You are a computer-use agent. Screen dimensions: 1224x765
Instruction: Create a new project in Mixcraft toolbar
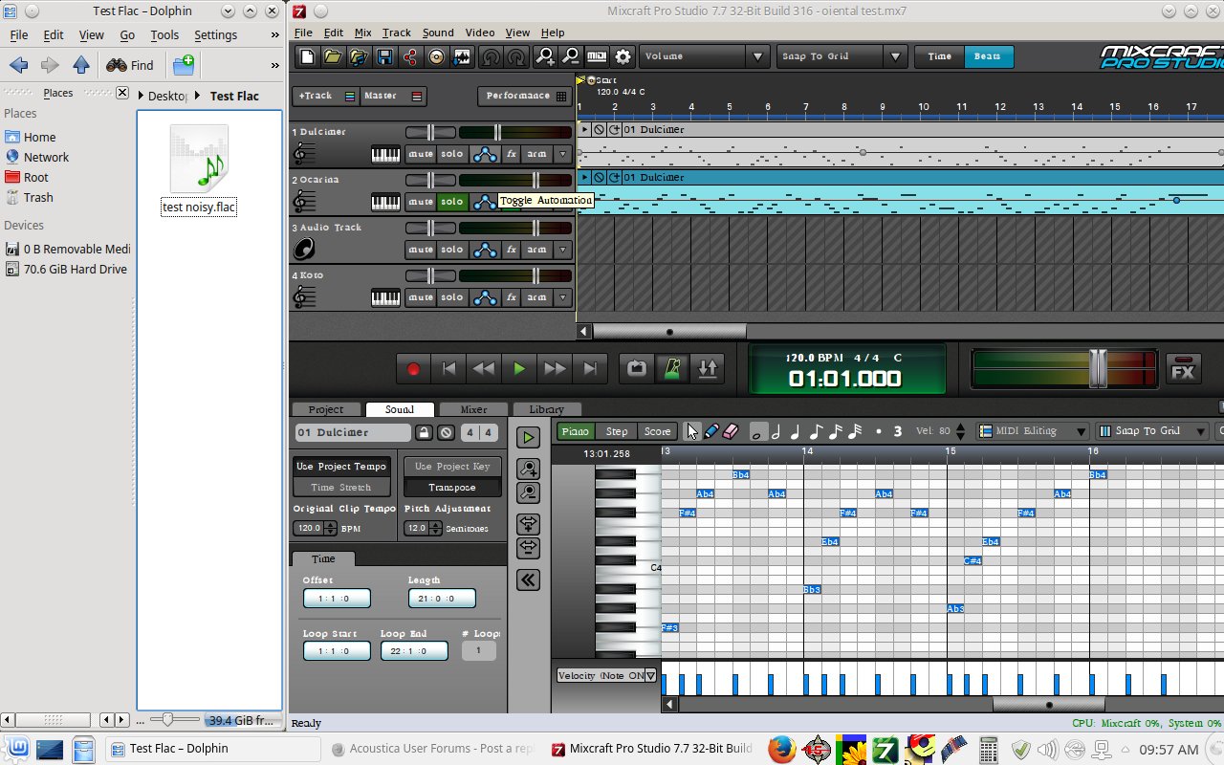tap(307, 56)
